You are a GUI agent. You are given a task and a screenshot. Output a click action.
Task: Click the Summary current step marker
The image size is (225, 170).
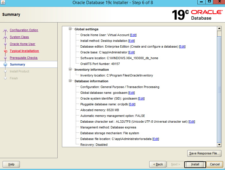(5, 65)
